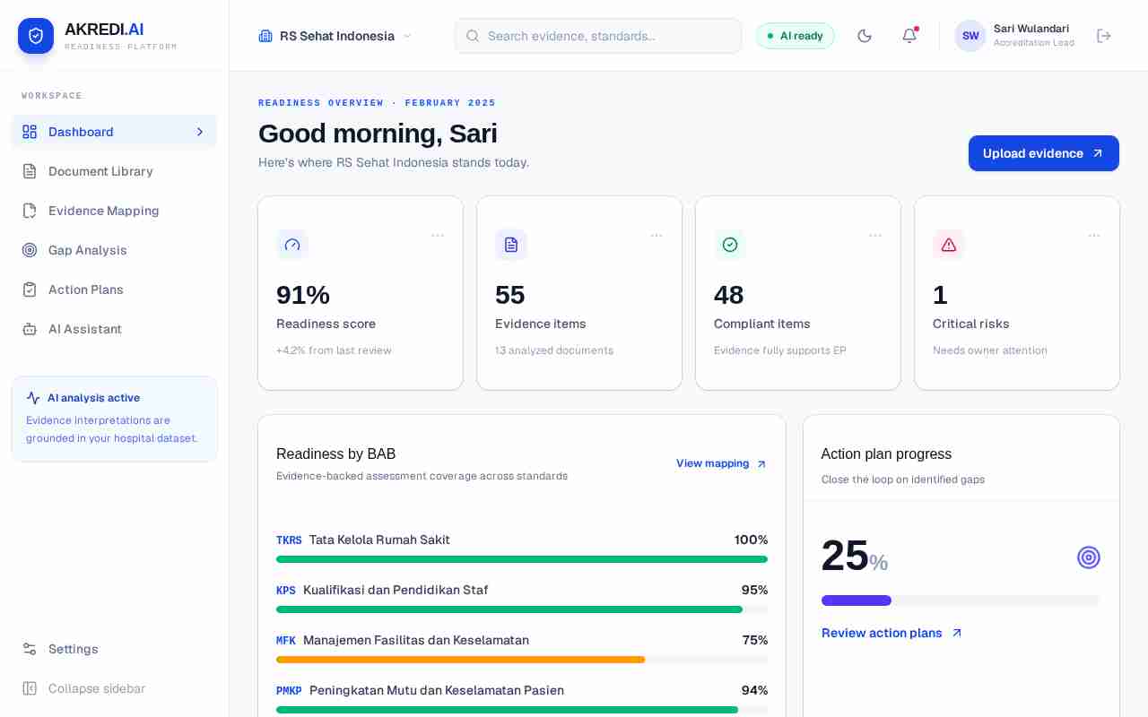Click the Readiness score gauge icon

[292, 245]
